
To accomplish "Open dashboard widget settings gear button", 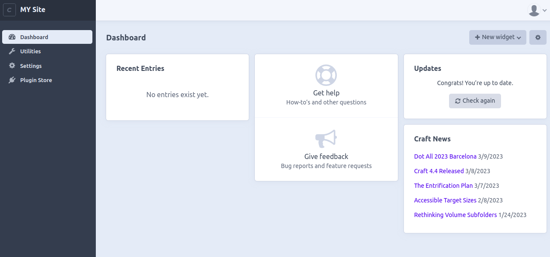I will [538, 37].
